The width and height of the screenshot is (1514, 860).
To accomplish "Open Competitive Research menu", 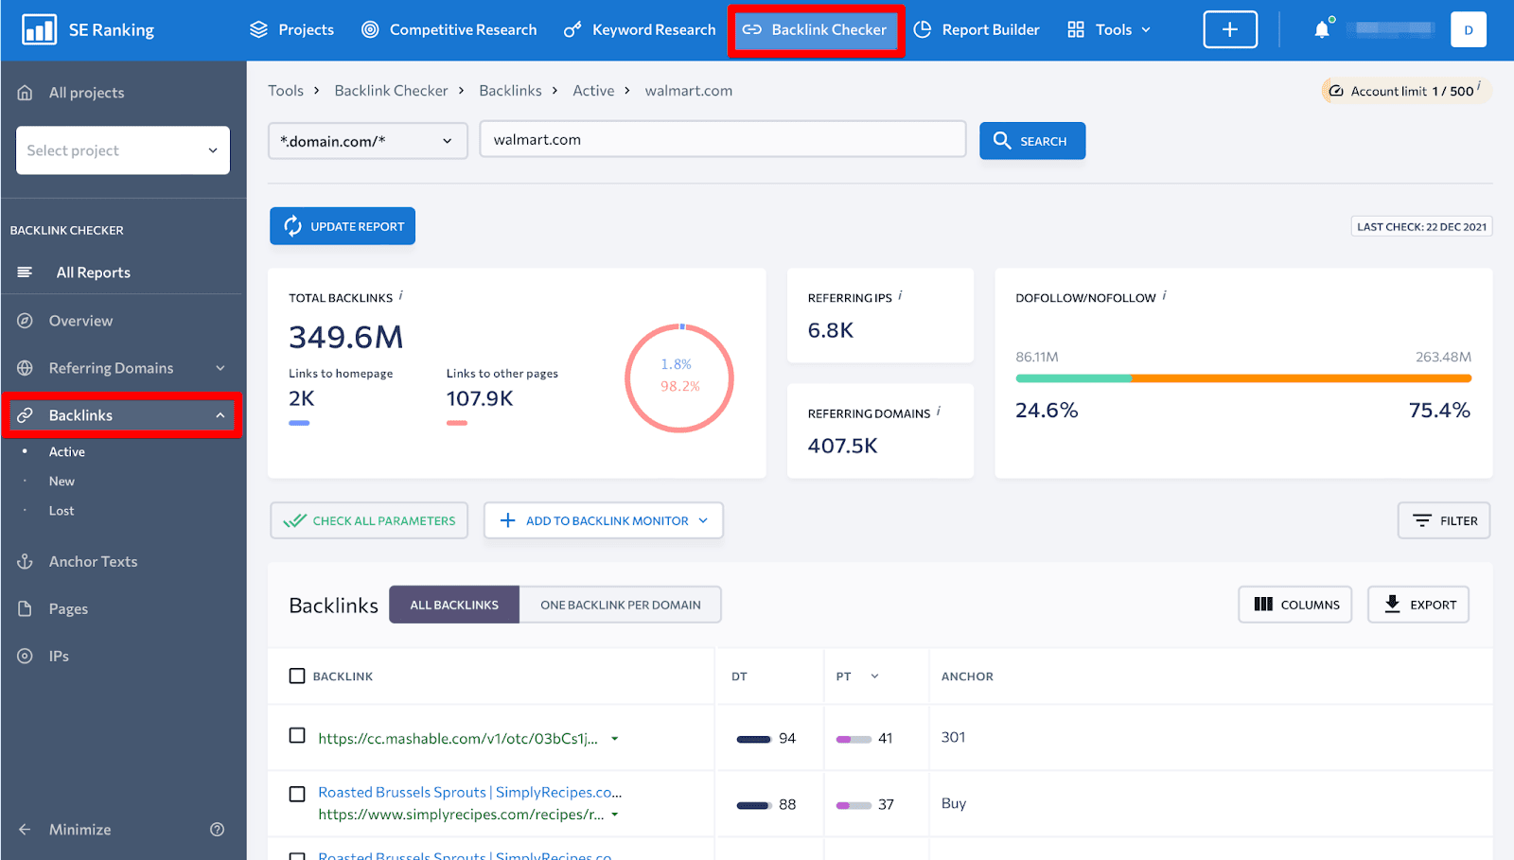I will (x=449, y=30).
